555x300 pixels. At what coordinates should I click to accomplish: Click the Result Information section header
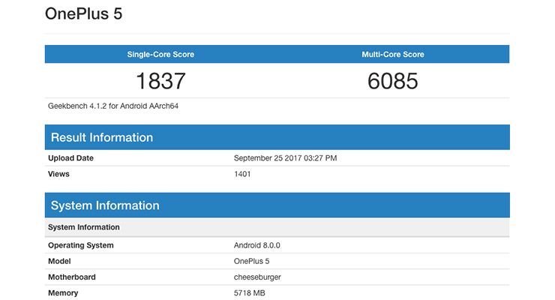(102, 137)
